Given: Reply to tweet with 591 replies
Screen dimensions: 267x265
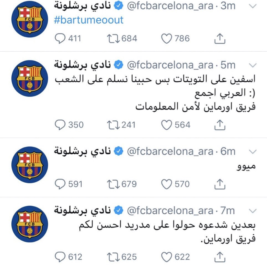Looking at the screenshot, I should tap(60, 184).
